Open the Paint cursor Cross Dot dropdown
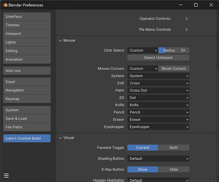The image size is (219, 182). [x=159, y=90]
